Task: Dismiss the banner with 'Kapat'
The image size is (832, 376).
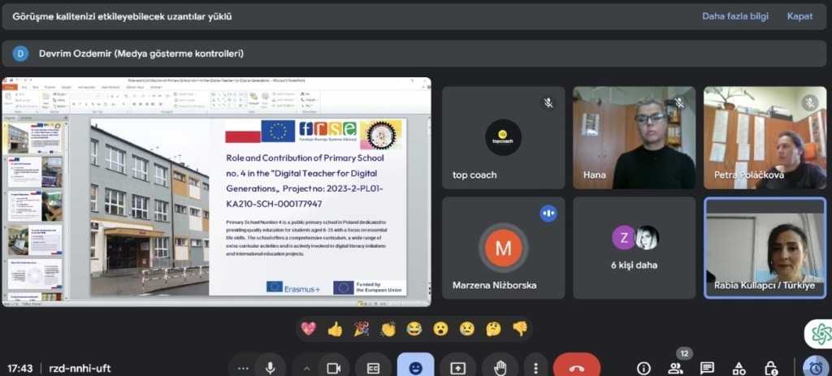Action: 799,16
